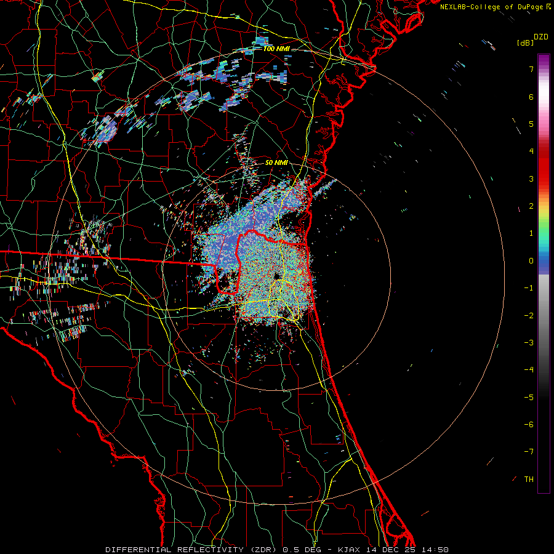The width and height of the screenshot is (554, 554).
Task: Click the color scale at value 3
Action: pos(544,179)
